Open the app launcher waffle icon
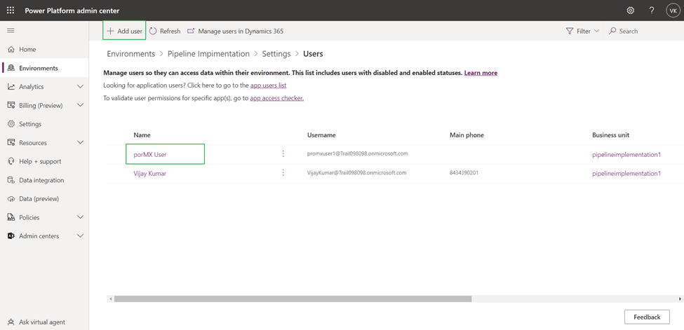 [11, 11]
